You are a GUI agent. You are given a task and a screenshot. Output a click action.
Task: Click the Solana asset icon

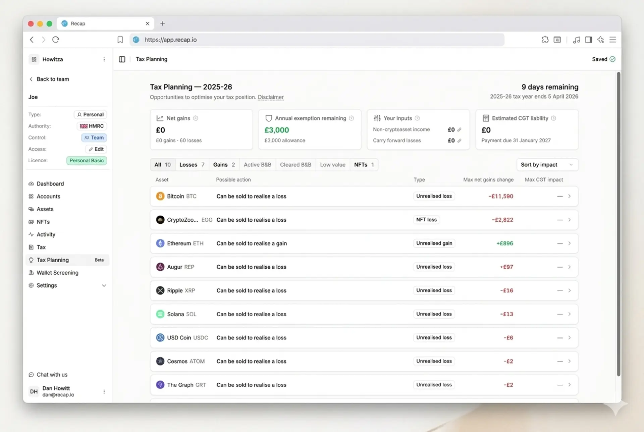click(x=160, y=314)
